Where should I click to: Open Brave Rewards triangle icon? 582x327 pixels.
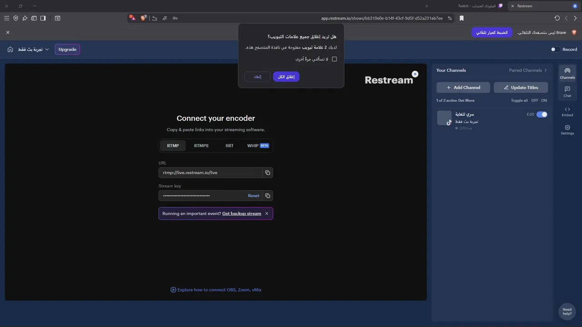(x=132, y=18)
